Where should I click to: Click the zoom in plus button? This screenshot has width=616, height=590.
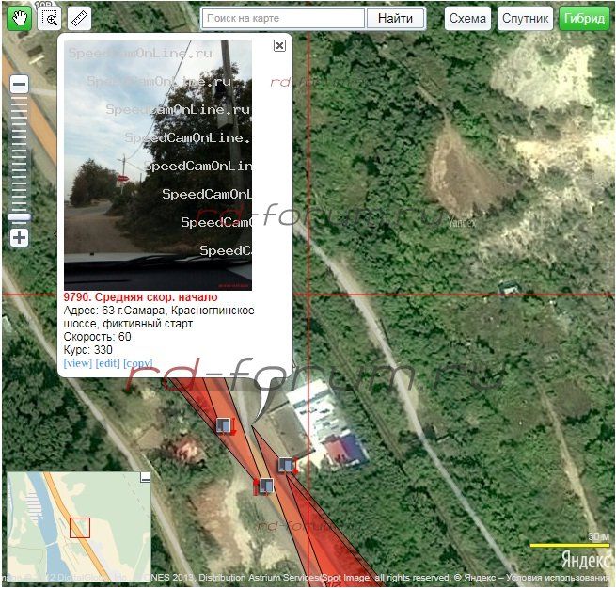19,238
